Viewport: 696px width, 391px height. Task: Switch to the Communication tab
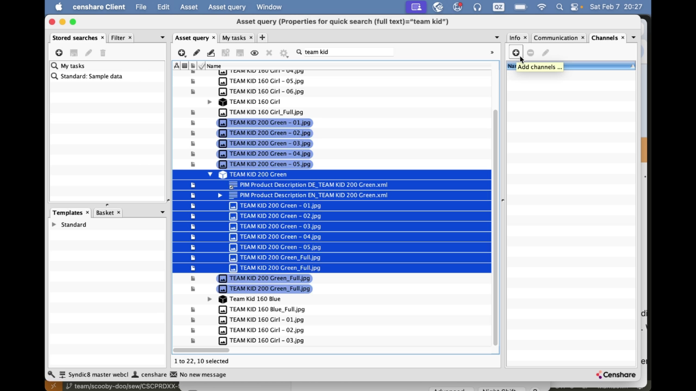pyautogui.click(x=556, y=37)
